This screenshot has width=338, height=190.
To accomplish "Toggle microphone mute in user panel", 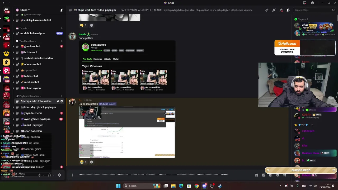I will point(39,175).
